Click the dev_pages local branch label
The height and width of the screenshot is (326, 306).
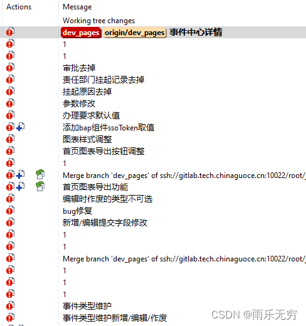[x=81, y=33]
